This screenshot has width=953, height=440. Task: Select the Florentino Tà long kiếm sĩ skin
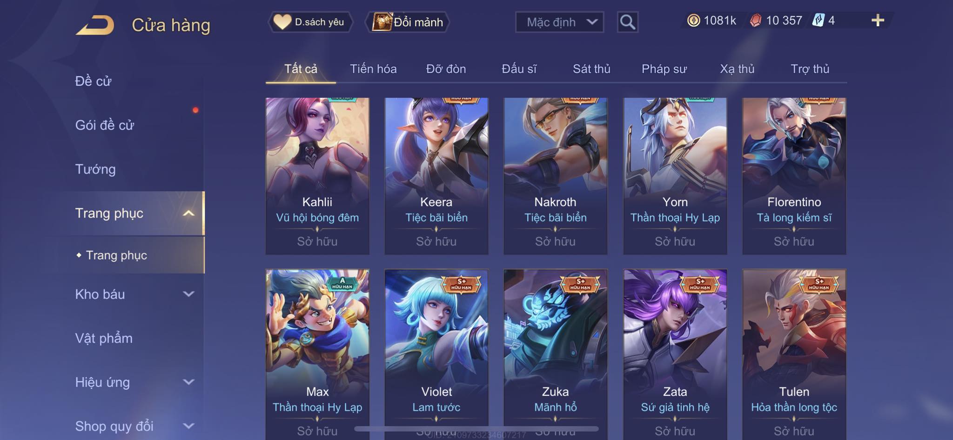coord(794,176)
